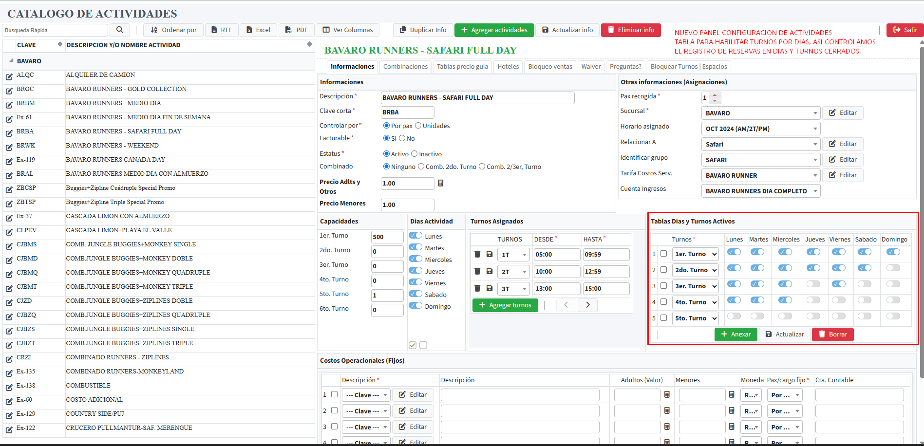924x446 pixels.
Task: Switch to Waiver tab
Action: pos(591,67)
